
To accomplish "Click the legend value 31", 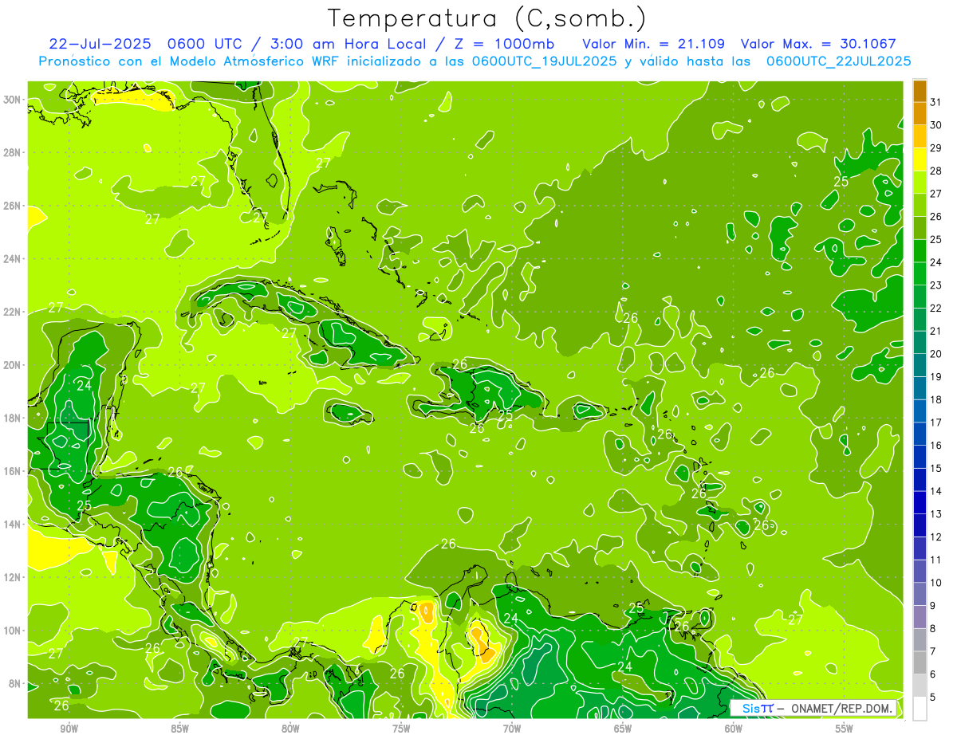I will pos(935,102).
